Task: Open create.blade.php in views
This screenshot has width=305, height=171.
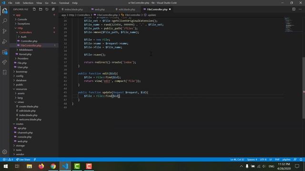Action: click(29, 106)
